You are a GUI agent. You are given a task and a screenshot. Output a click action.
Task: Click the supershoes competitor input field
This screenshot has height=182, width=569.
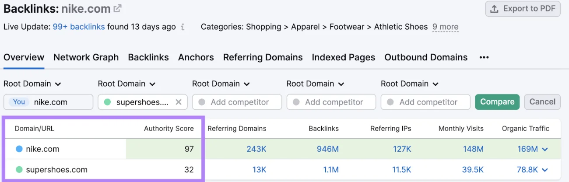click(143, 102)
